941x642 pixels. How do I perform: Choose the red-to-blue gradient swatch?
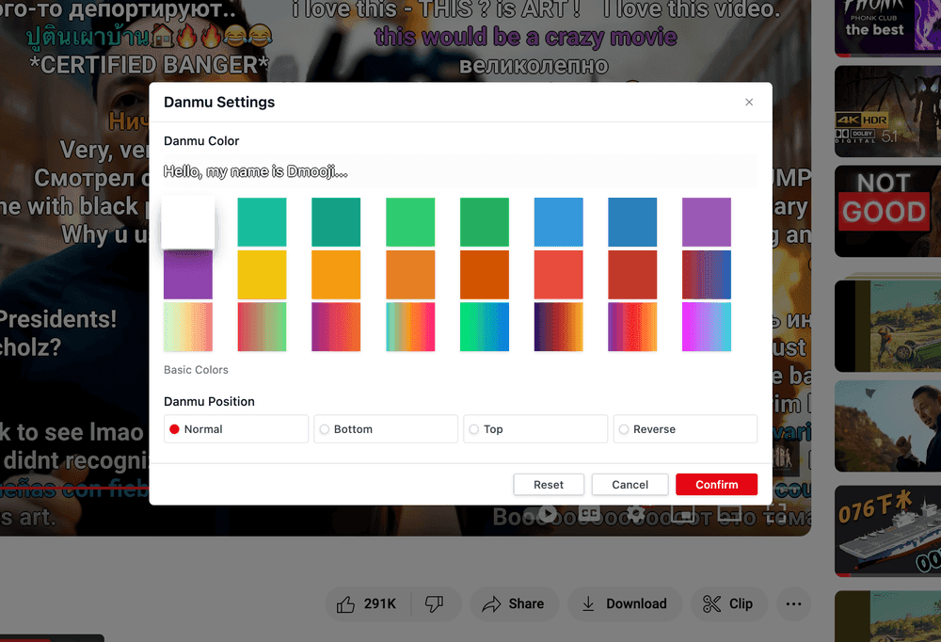click(707, 275)
